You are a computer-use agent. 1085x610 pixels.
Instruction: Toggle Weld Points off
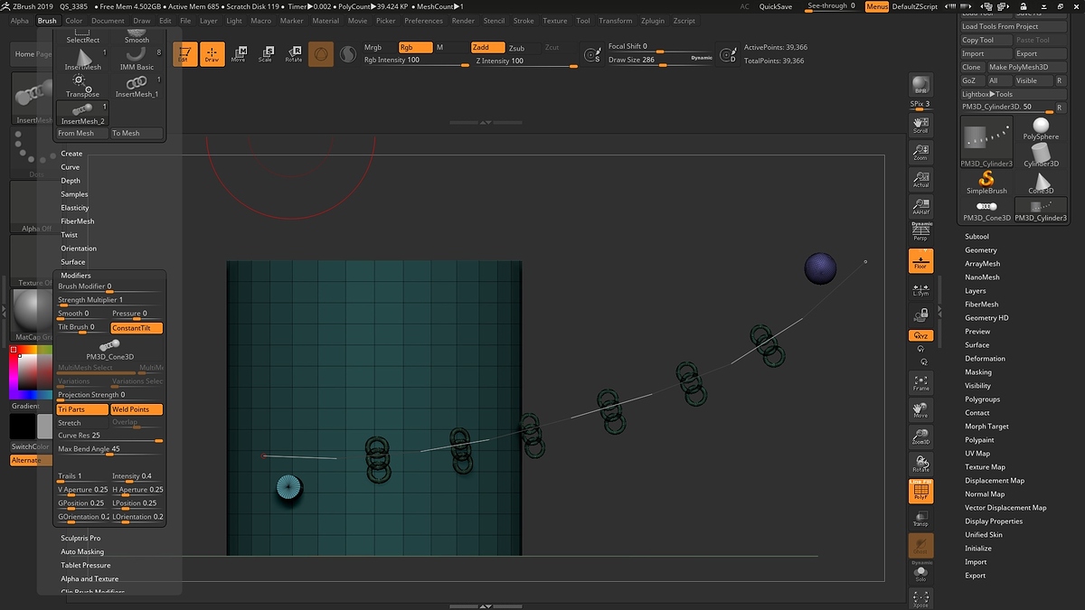click(137, 409)
